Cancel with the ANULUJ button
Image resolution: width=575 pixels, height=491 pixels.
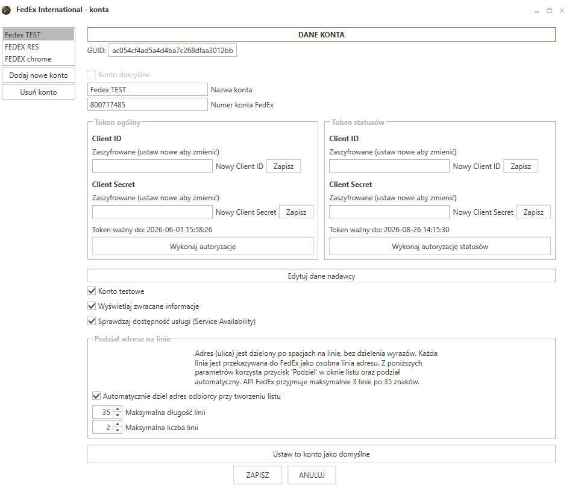pyautogui.click(x=312, y=475)
